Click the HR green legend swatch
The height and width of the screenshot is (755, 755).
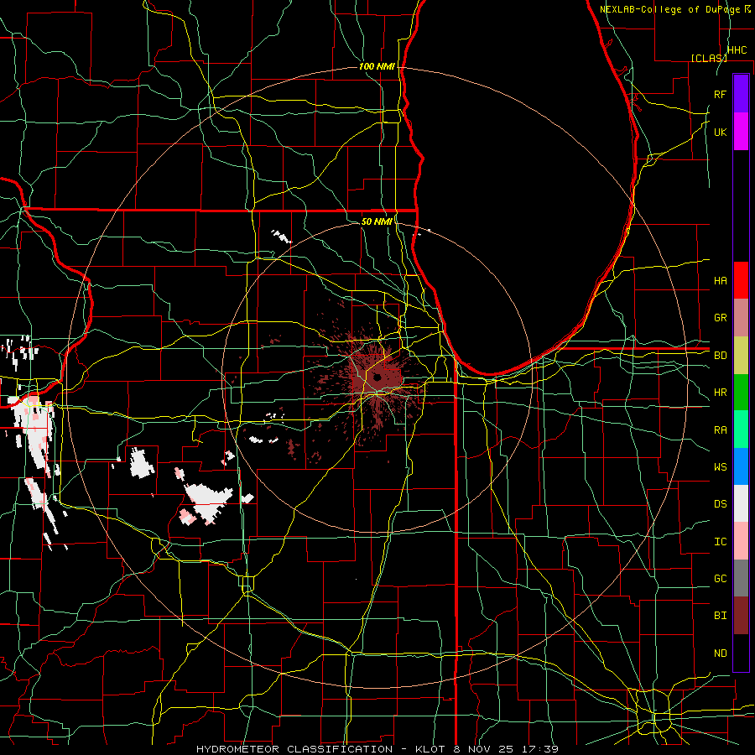(x=741, y=393)
